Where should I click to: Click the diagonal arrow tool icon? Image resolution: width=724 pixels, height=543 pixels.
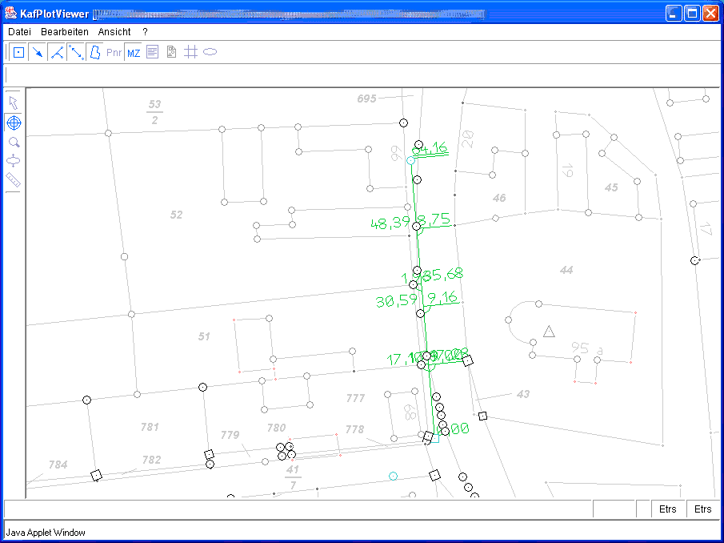pyautogui.click(x=37, y=53)
